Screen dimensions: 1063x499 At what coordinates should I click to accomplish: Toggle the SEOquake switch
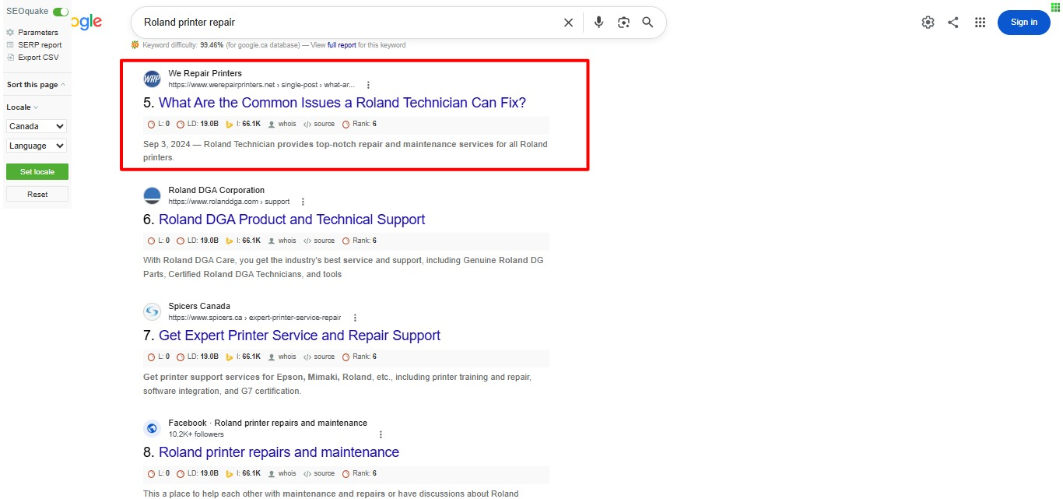pos(61,12)
